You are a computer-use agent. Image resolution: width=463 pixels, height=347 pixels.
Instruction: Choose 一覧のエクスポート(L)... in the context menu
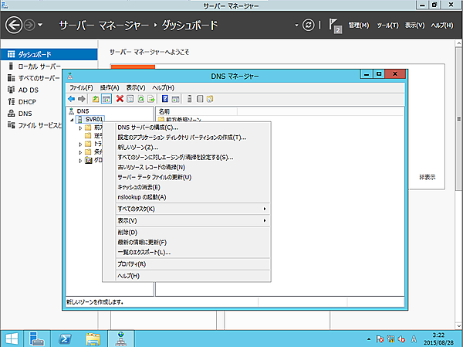(x=193, y=253)
